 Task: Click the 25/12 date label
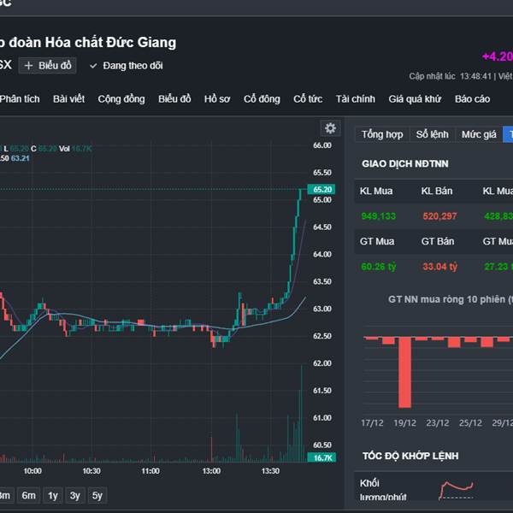click(470, 423)
